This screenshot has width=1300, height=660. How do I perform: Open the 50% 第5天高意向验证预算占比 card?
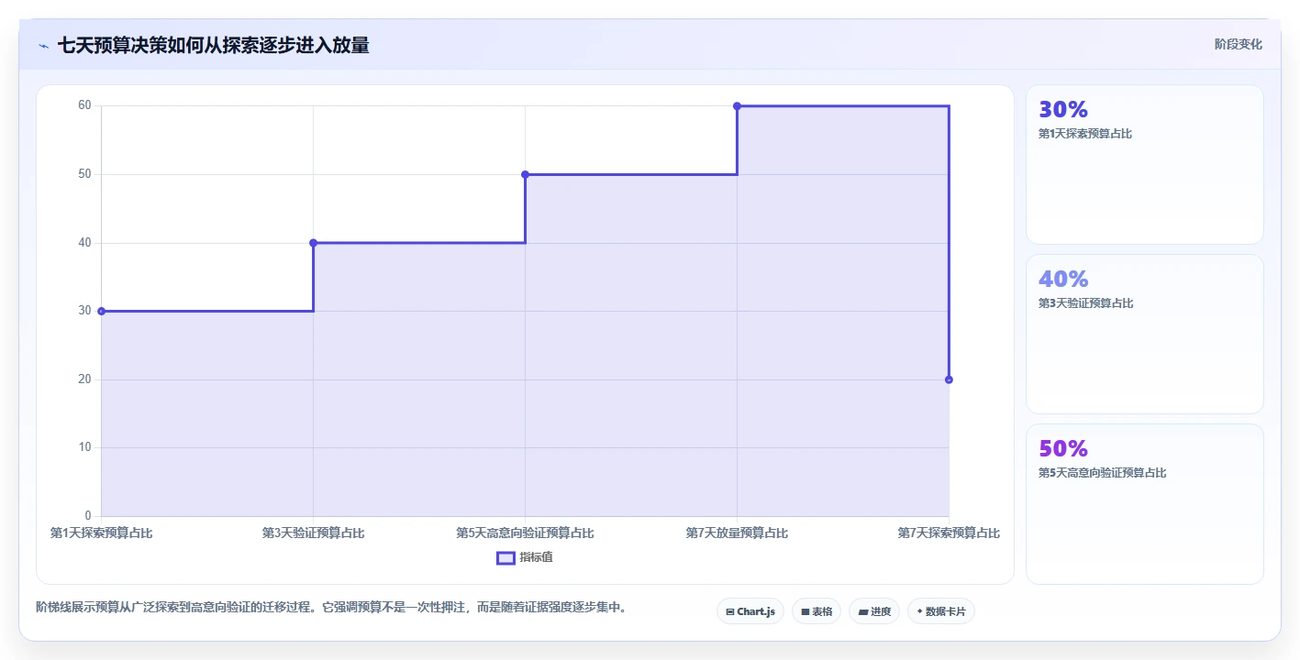(x=1145, y=504)
